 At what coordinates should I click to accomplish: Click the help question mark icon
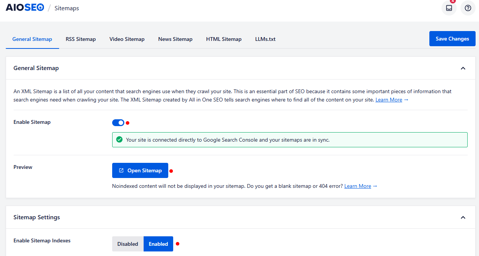click(x=468, y=8)
